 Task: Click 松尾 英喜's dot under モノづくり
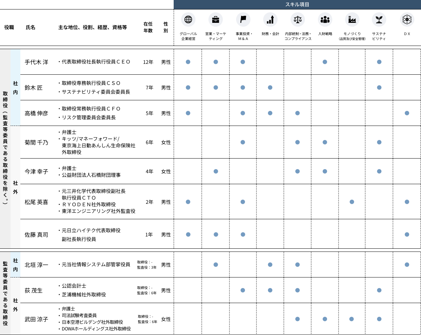pos(352,202)
